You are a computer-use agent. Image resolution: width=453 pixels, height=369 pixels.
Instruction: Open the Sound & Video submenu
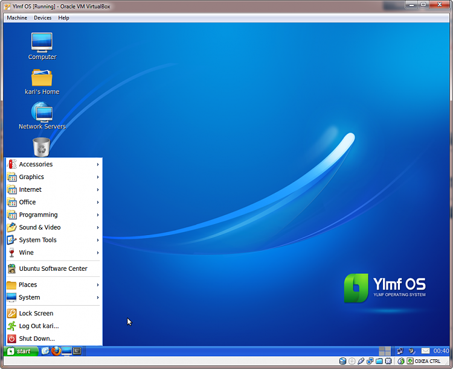click(53, 227)
